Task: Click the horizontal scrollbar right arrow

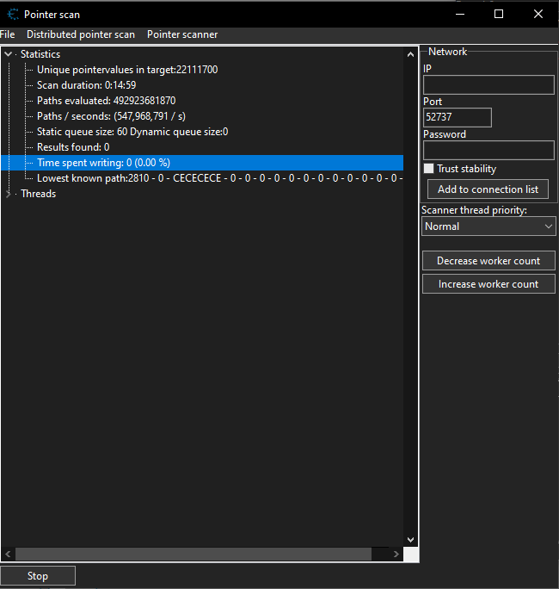Action: tap(396, 555)
